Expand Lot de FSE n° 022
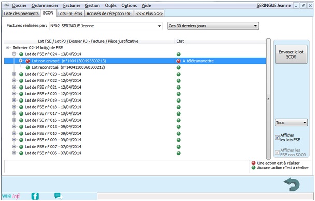The width and height of the screenshot is (315, 201). click(x=14, y=80)
